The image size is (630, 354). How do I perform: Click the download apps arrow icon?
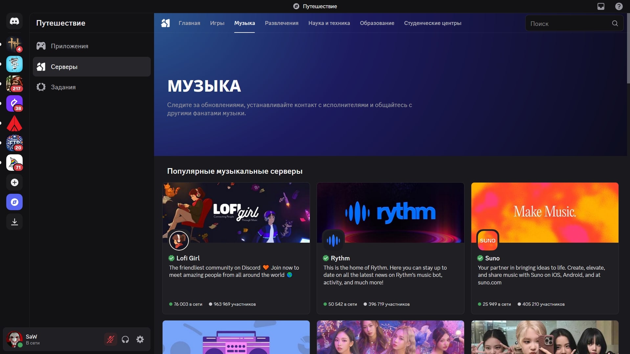coord(14,222)
